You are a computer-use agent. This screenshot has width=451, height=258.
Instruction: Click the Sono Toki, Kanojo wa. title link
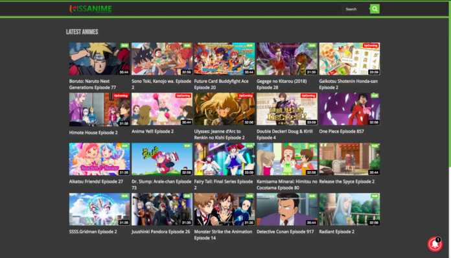[161, 84]
